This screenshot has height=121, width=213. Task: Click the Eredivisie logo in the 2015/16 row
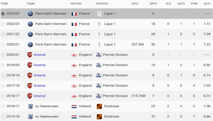point(99,116)
